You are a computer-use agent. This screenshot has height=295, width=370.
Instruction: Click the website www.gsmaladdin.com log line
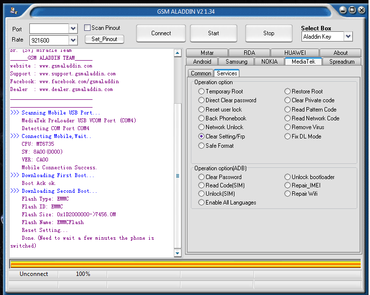[51, 66]
